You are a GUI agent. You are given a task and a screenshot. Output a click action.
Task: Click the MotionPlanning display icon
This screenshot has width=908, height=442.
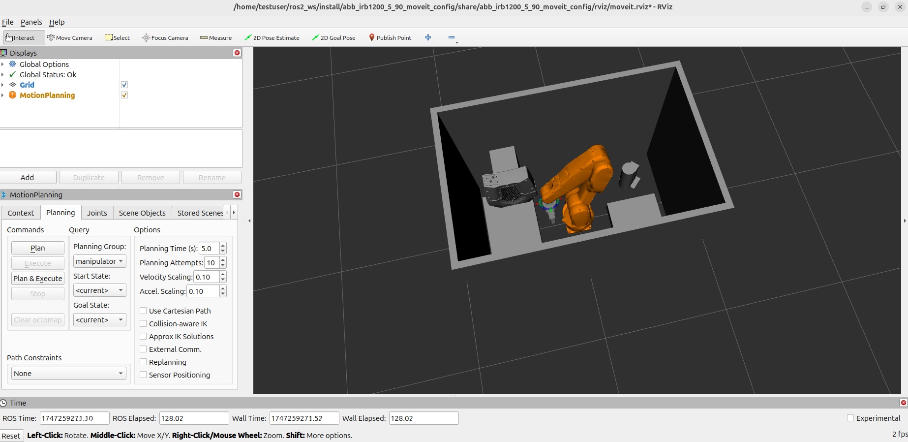(13, 95)
